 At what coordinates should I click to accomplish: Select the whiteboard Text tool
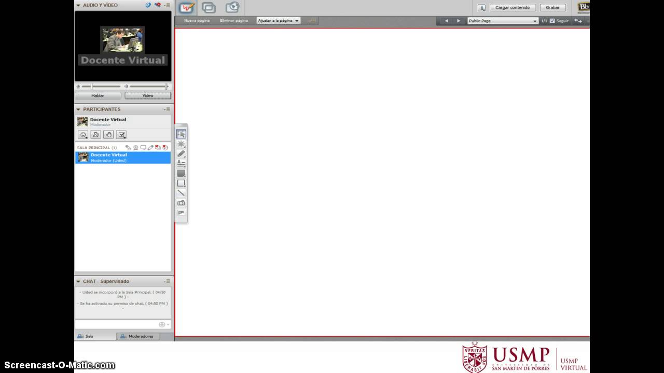tap(181, 163)
